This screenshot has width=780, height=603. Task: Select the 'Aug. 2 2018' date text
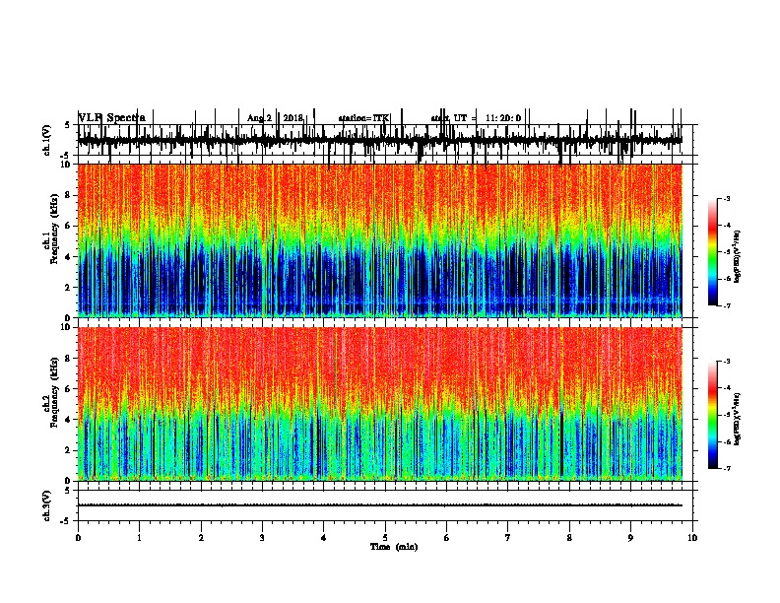click(x=275, y=118)
